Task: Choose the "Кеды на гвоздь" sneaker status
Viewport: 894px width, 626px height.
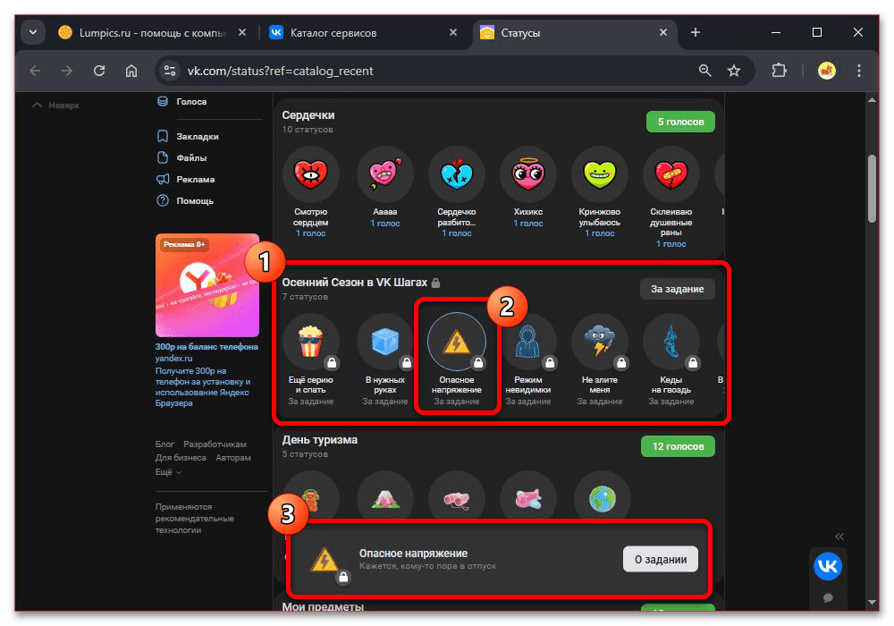Action: pos(671,343)
